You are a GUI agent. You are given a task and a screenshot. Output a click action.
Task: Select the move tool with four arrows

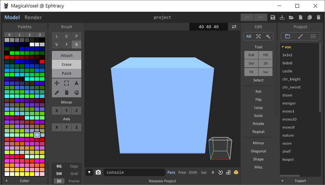coord(57,83)
